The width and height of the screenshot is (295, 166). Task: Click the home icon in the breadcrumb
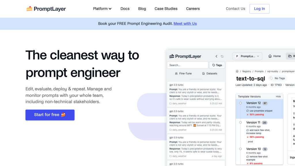click(x=237, y=71)
